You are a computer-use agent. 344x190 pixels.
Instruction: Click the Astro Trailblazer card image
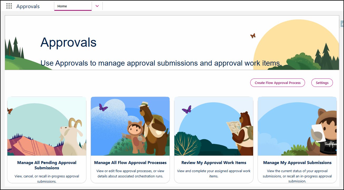[297, 126]
